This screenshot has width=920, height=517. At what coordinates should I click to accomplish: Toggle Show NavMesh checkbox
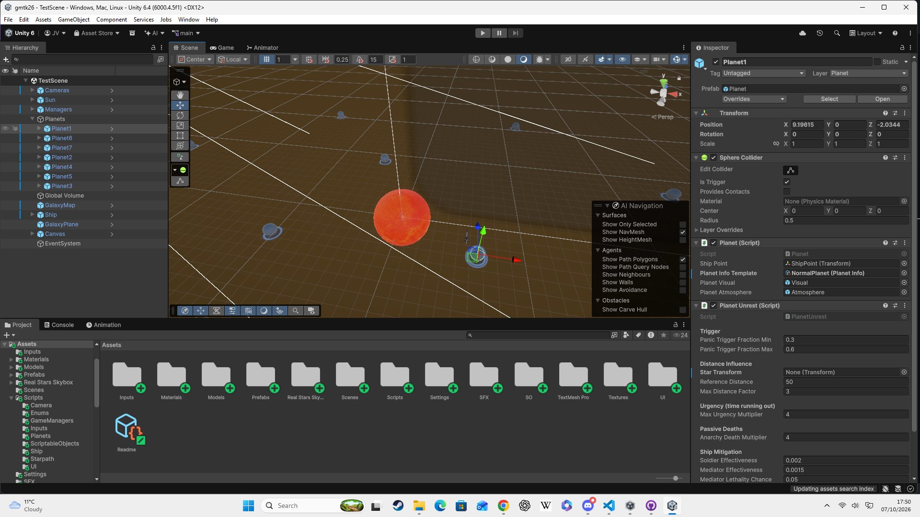coord(683,232)
